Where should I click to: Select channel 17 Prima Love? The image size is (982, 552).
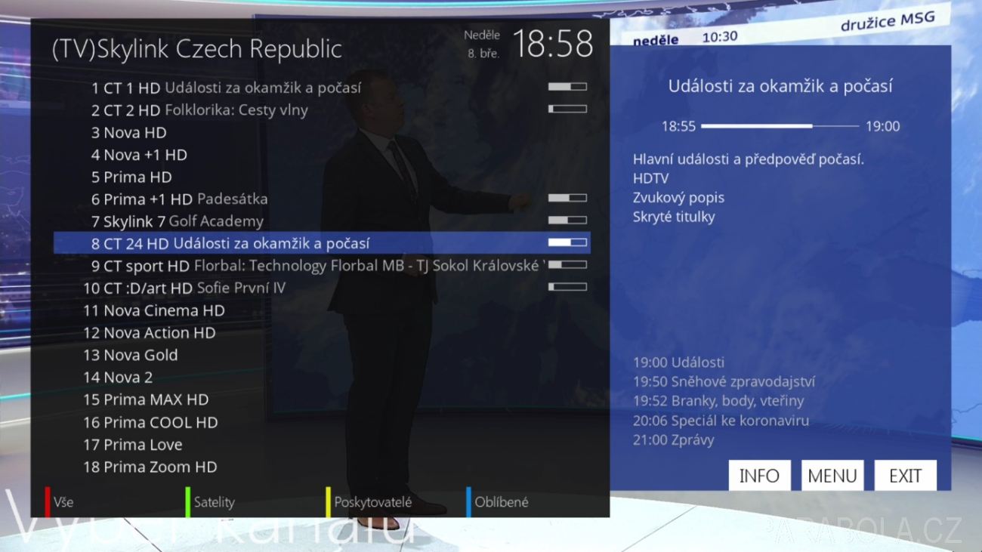point(322,444)
